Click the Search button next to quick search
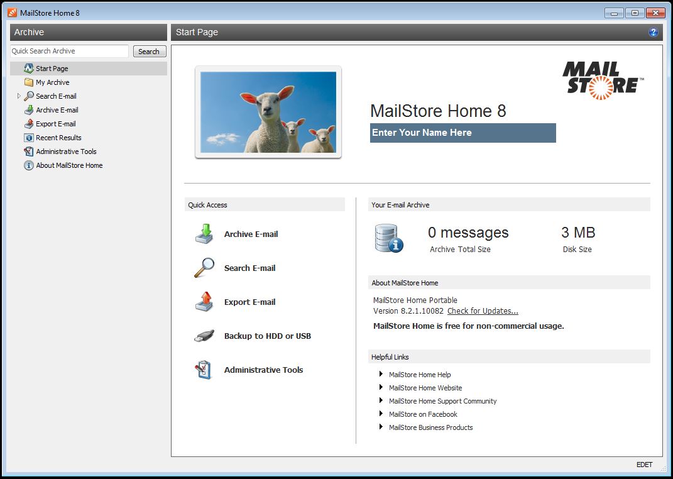 click(150, 52)
